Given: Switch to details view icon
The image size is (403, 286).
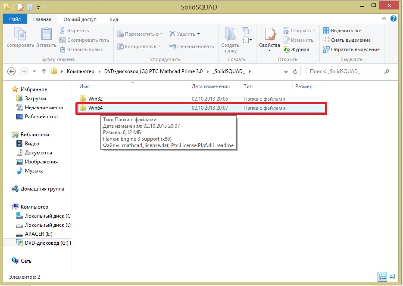Looking at the screenshot, I should [x=382, y=277].
